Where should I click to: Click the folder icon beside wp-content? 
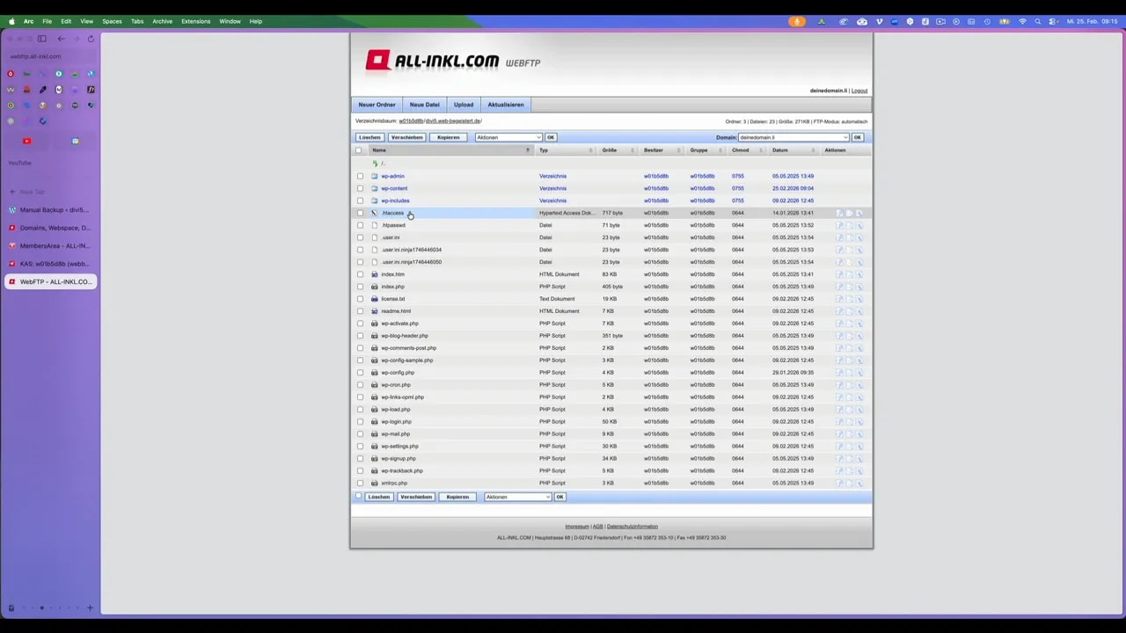[x=374, y=188]
